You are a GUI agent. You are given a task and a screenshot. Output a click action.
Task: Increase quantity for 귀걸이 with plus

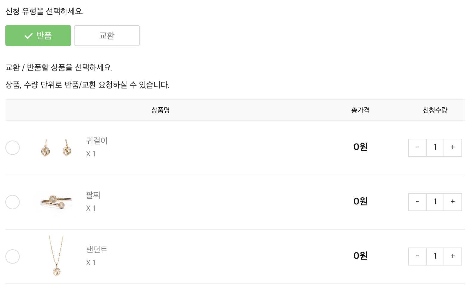coord(453,148)
